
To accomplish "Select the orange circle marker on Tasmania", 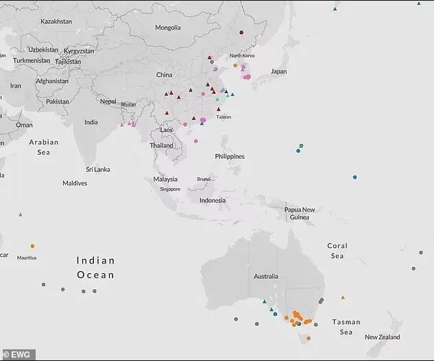I will (309, 338).
